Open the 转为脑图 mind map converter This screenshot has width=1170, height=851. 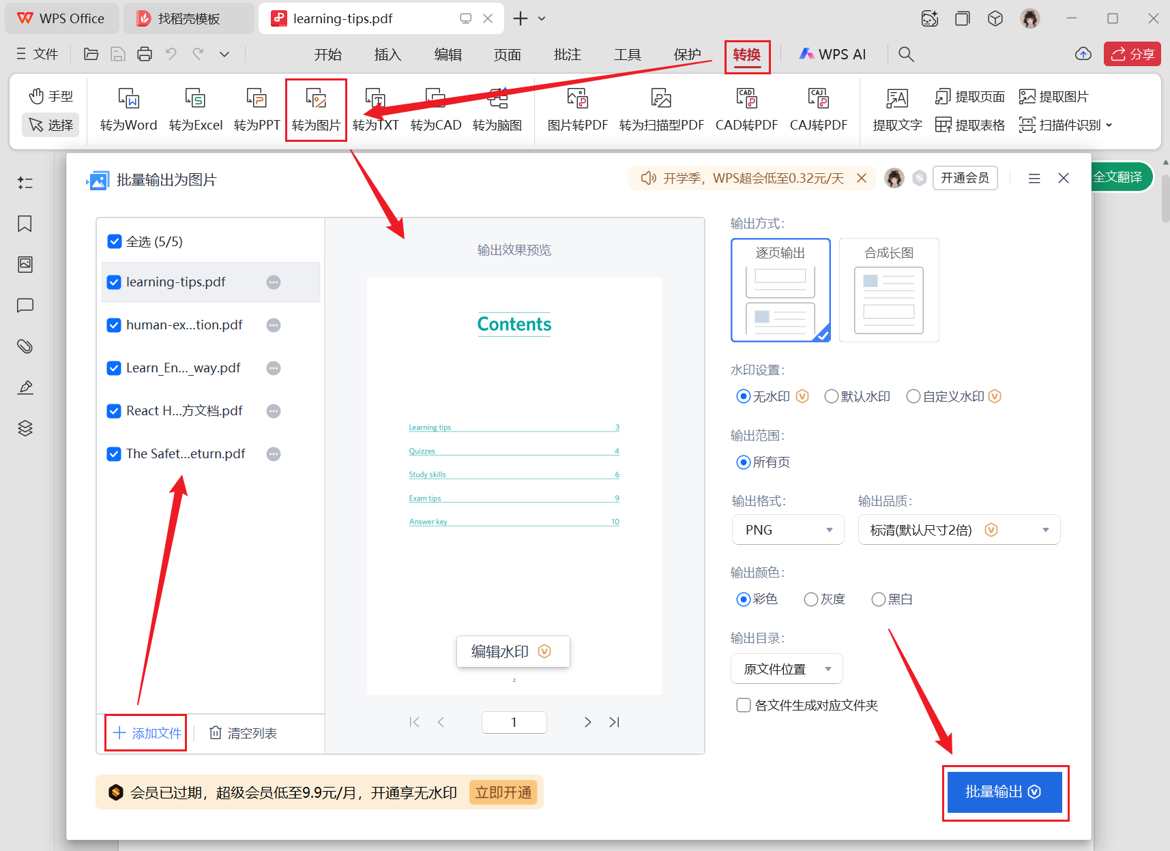[497, 109]
